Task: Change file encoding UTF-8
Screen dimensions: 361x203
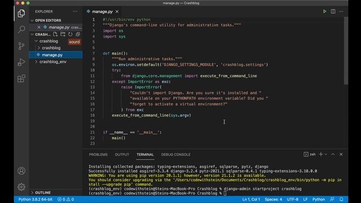Action: pos(292,199)
